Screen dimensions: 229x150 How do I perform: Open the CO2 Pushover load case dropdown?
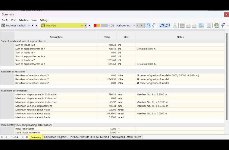(134, 25)
